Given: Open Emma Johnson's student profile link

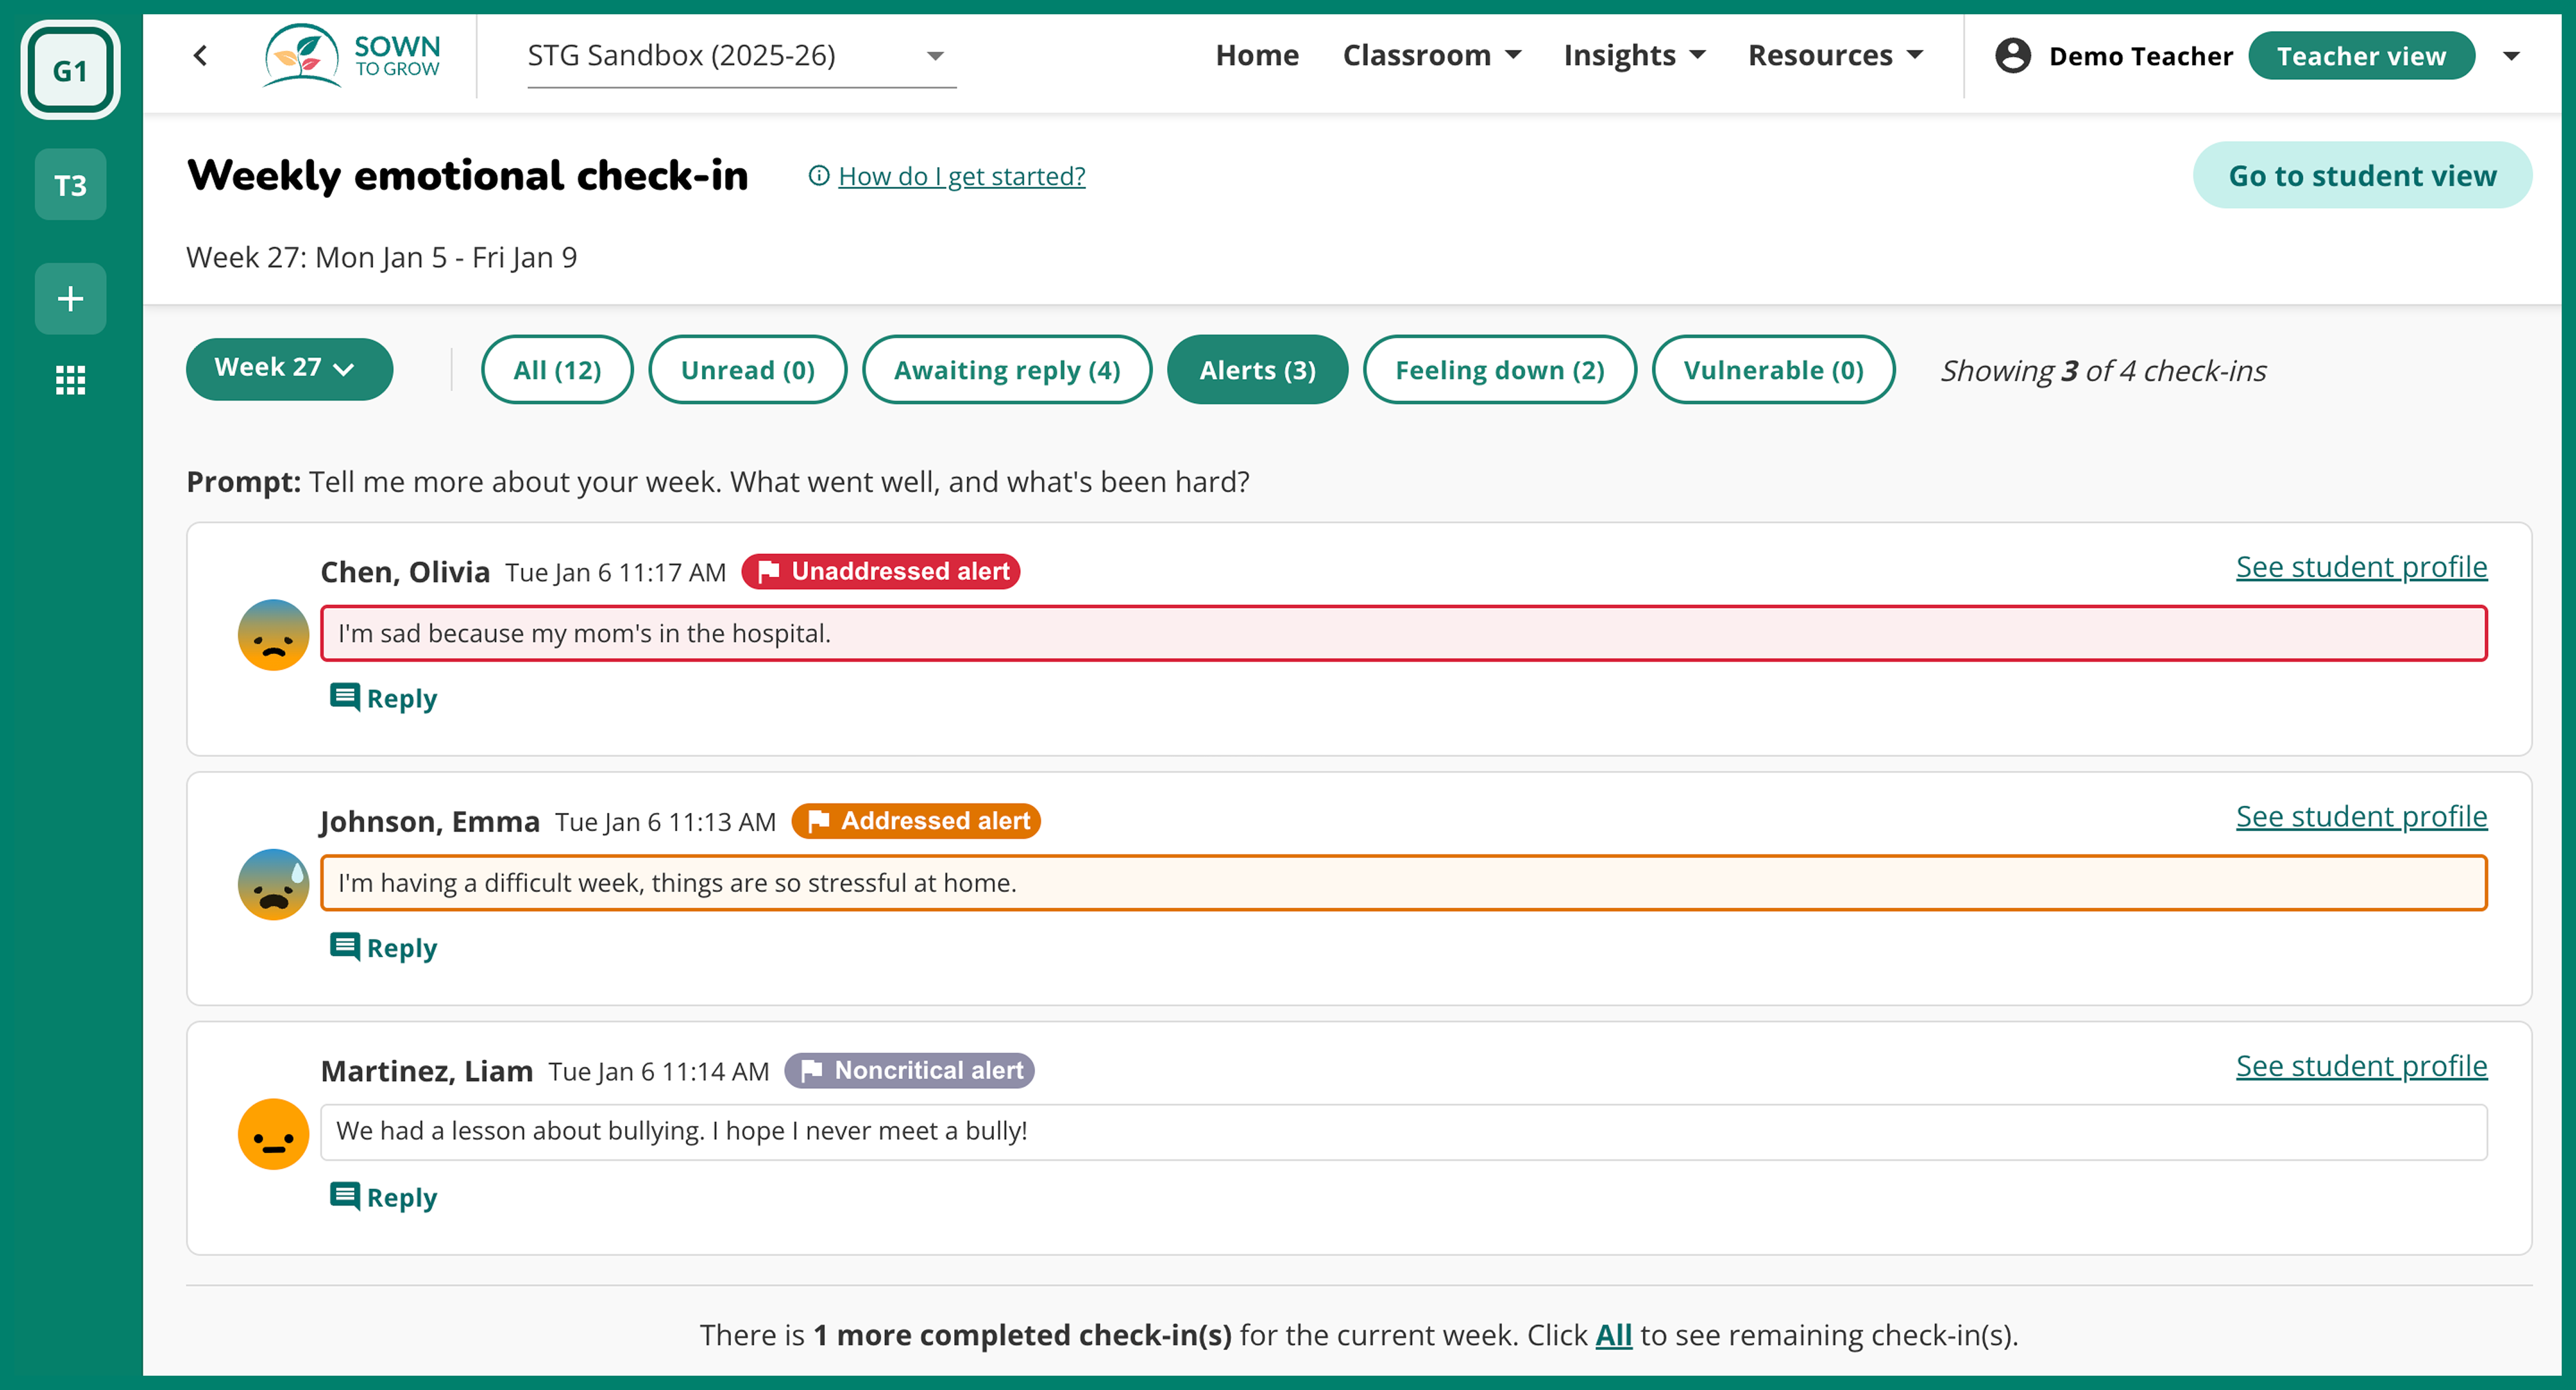Looking at the screenshot, I should click(x=2360, y=816).
